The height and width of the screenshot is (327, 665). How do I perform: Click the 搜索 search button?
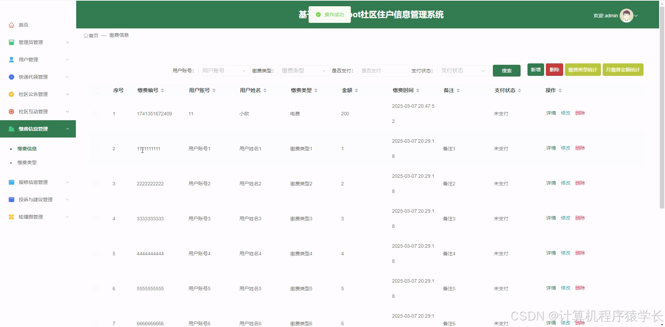click(506, 70)
